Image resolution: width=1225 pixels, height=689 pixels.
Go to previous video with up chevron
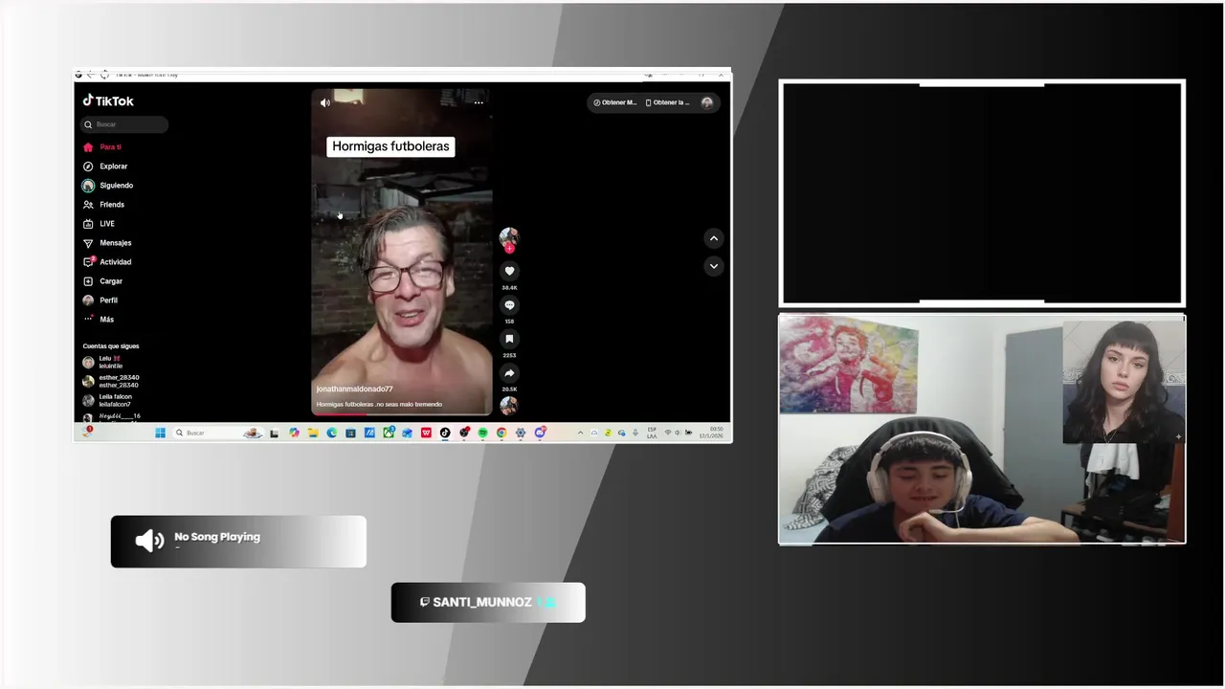714,238
